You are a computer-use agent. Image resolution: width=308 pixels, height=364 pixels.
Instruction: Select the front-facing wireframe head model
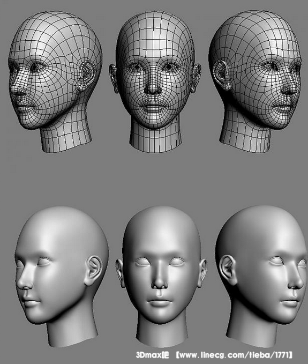click(x=155, y=81)
